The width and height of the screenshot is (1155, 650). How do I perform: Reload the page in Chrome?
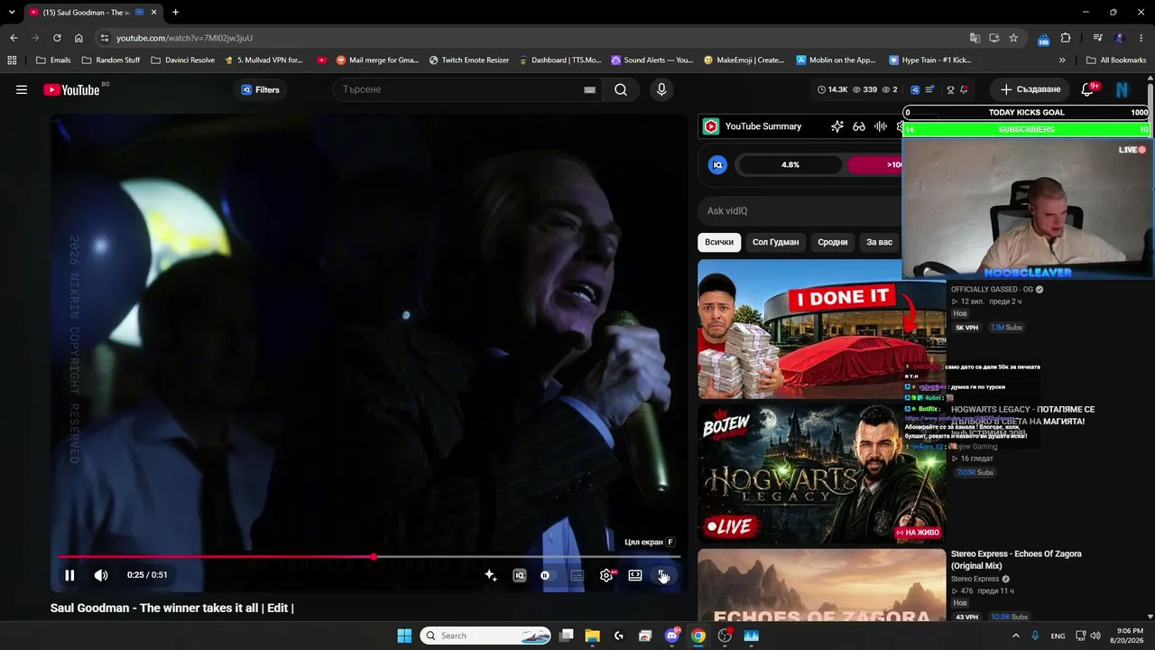click(x=57, y=38)
